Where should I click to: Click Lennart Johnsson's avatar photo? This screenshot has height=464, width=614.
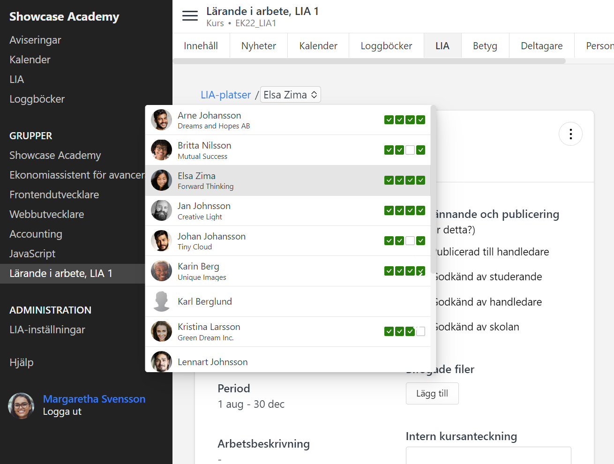[161, 361]
